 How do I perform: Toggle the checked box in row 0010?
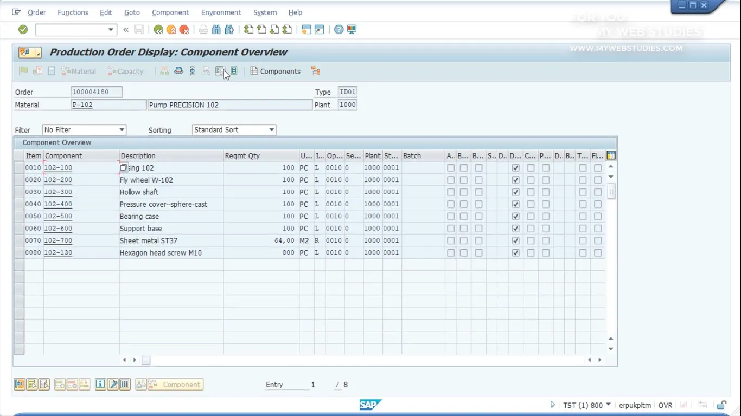click(515, 168)
